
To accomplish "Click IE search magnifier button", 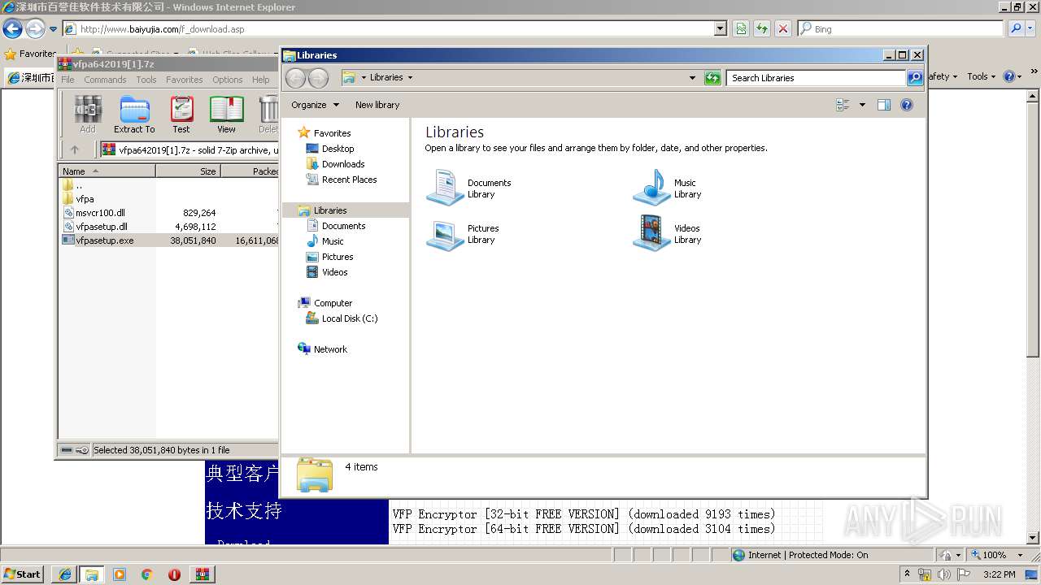I will 1015,28.
